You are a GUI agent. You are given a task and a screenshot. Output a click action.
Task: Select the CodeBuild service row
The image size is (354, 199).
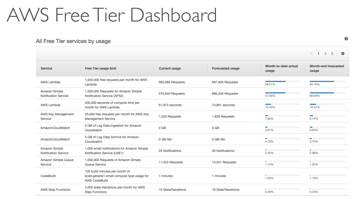(x=48, y=176)
